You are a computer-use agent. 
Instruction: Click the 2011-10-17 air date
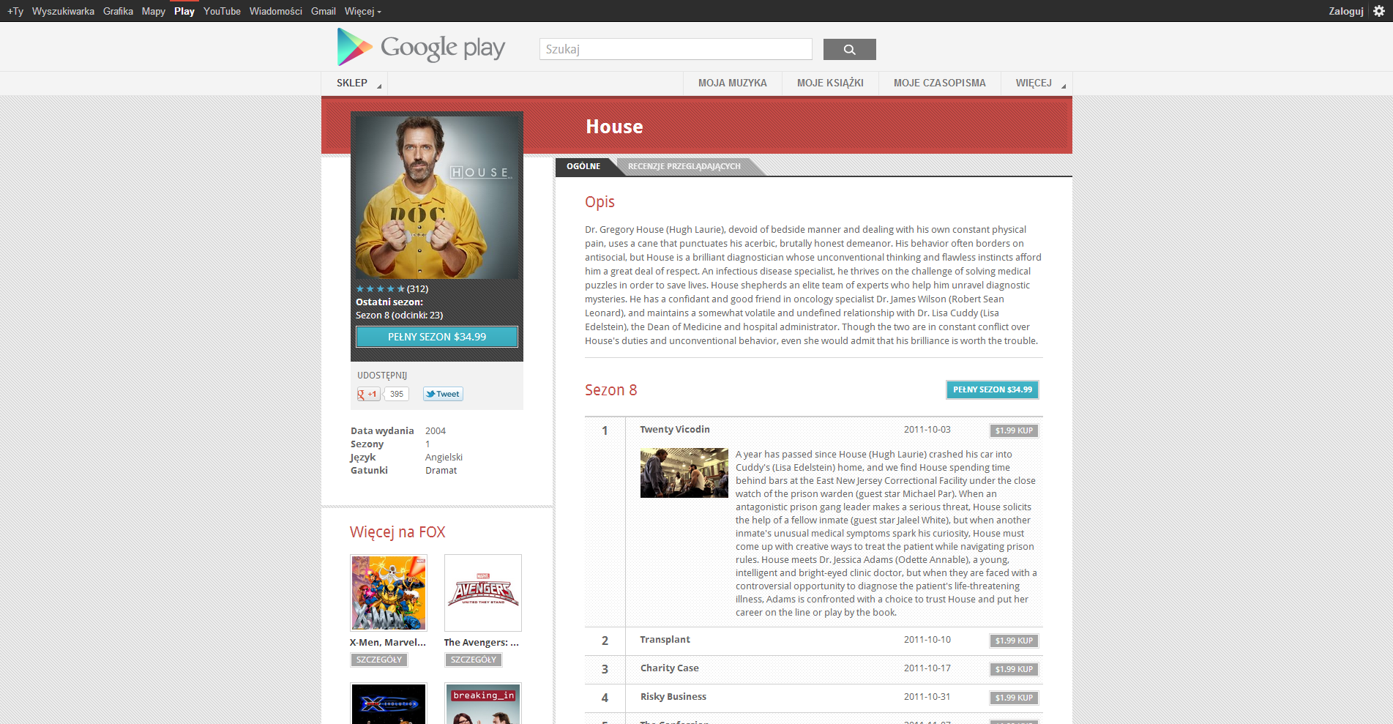[x=927, y=668]
